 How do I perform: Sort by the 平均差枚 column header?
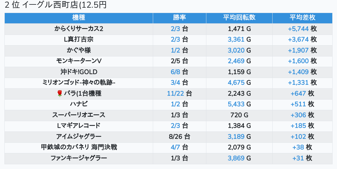[302, 18]
